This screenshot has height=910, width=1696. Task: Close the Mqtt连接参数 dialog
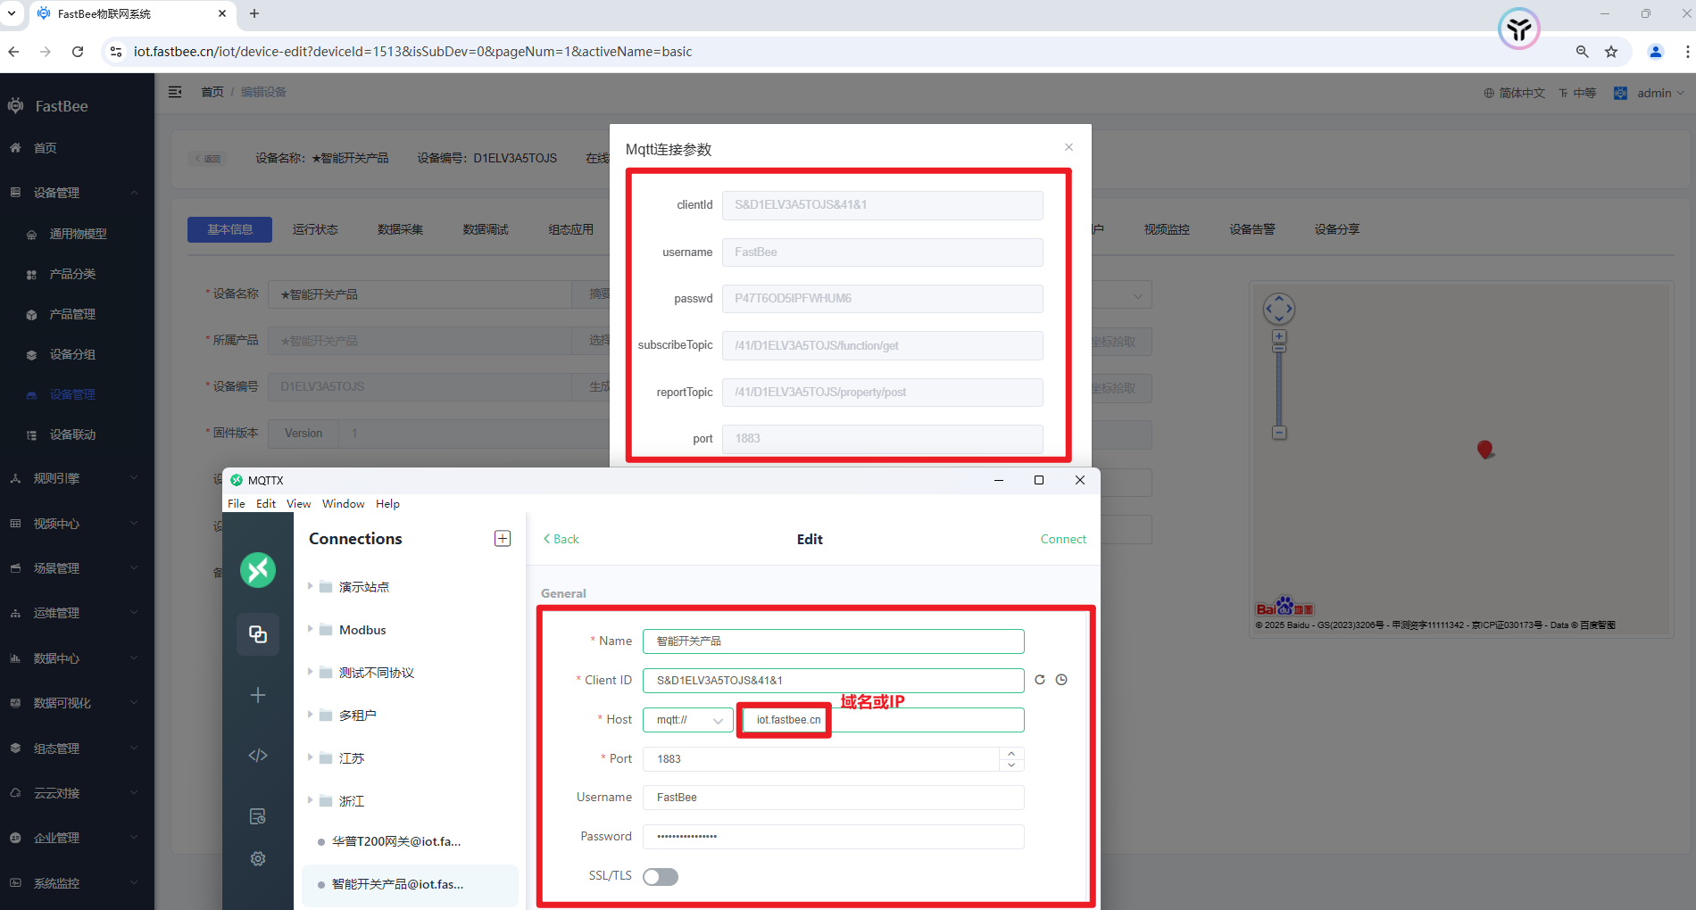[1068, 147]
